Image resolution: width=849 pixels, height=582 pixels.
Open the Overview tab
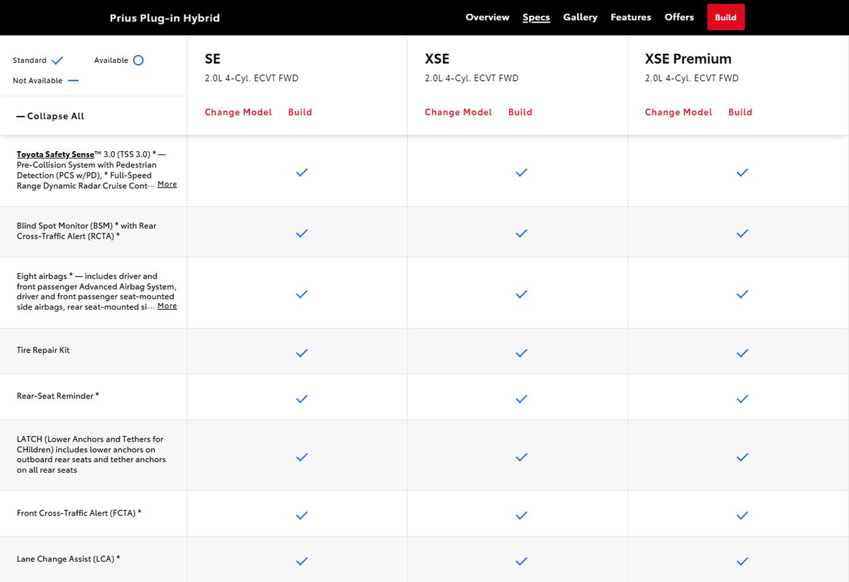click(x=487, y=17)
